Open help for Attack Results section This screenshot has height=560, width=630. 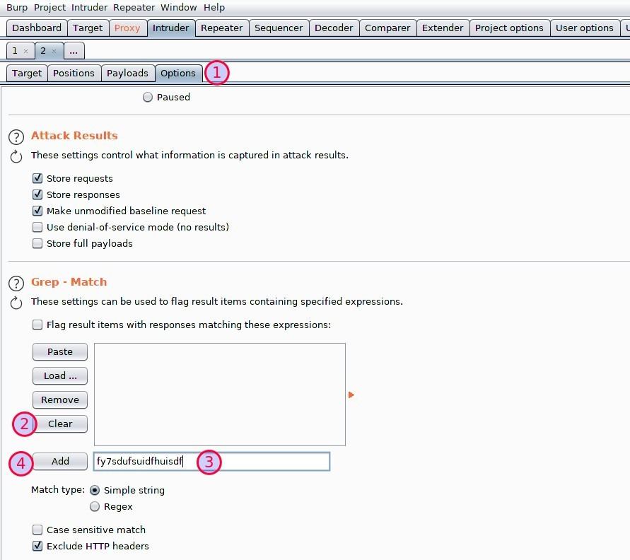click(16, 137)
